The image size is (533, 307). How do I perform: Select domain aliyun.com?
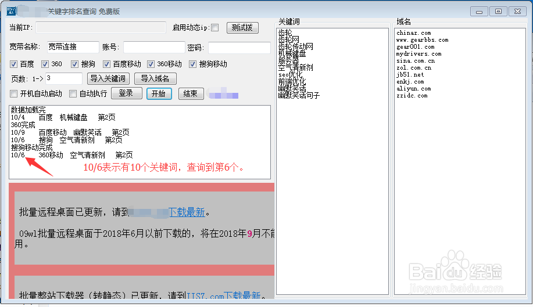pos(414,89)
